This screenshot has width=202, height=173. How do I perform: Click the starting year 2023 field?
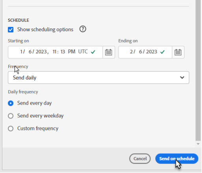41,52
